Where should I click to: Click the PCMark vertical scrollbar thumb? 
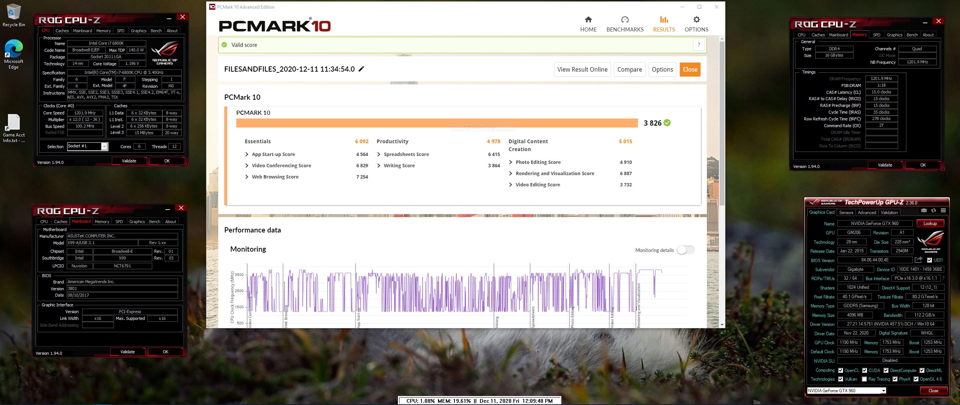722,123
